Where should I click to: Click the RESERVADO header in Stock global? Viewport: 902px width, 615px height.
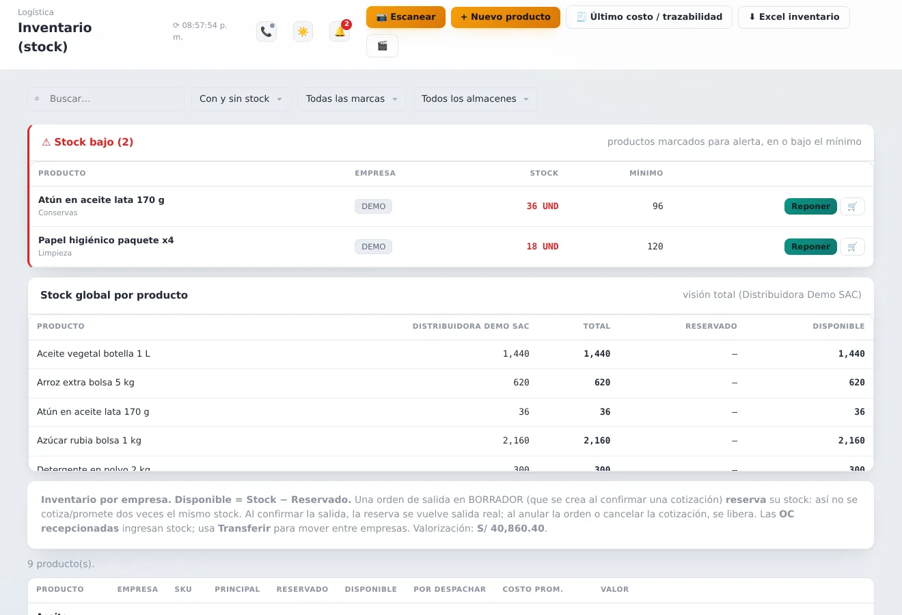pyautogui.click(x=711, y=327)
